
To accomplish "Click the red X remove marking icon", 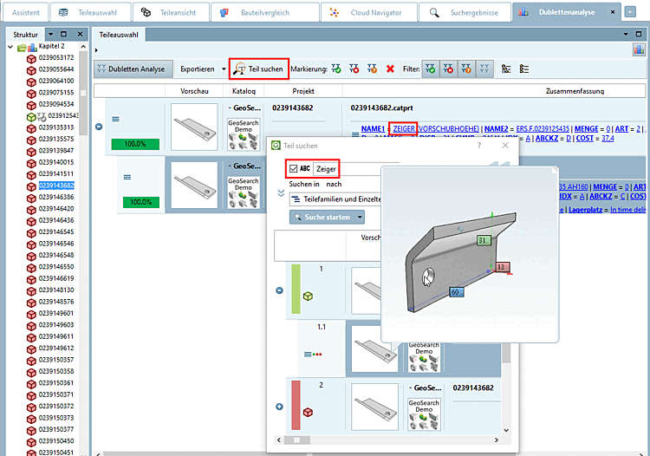I will (390, 69).
